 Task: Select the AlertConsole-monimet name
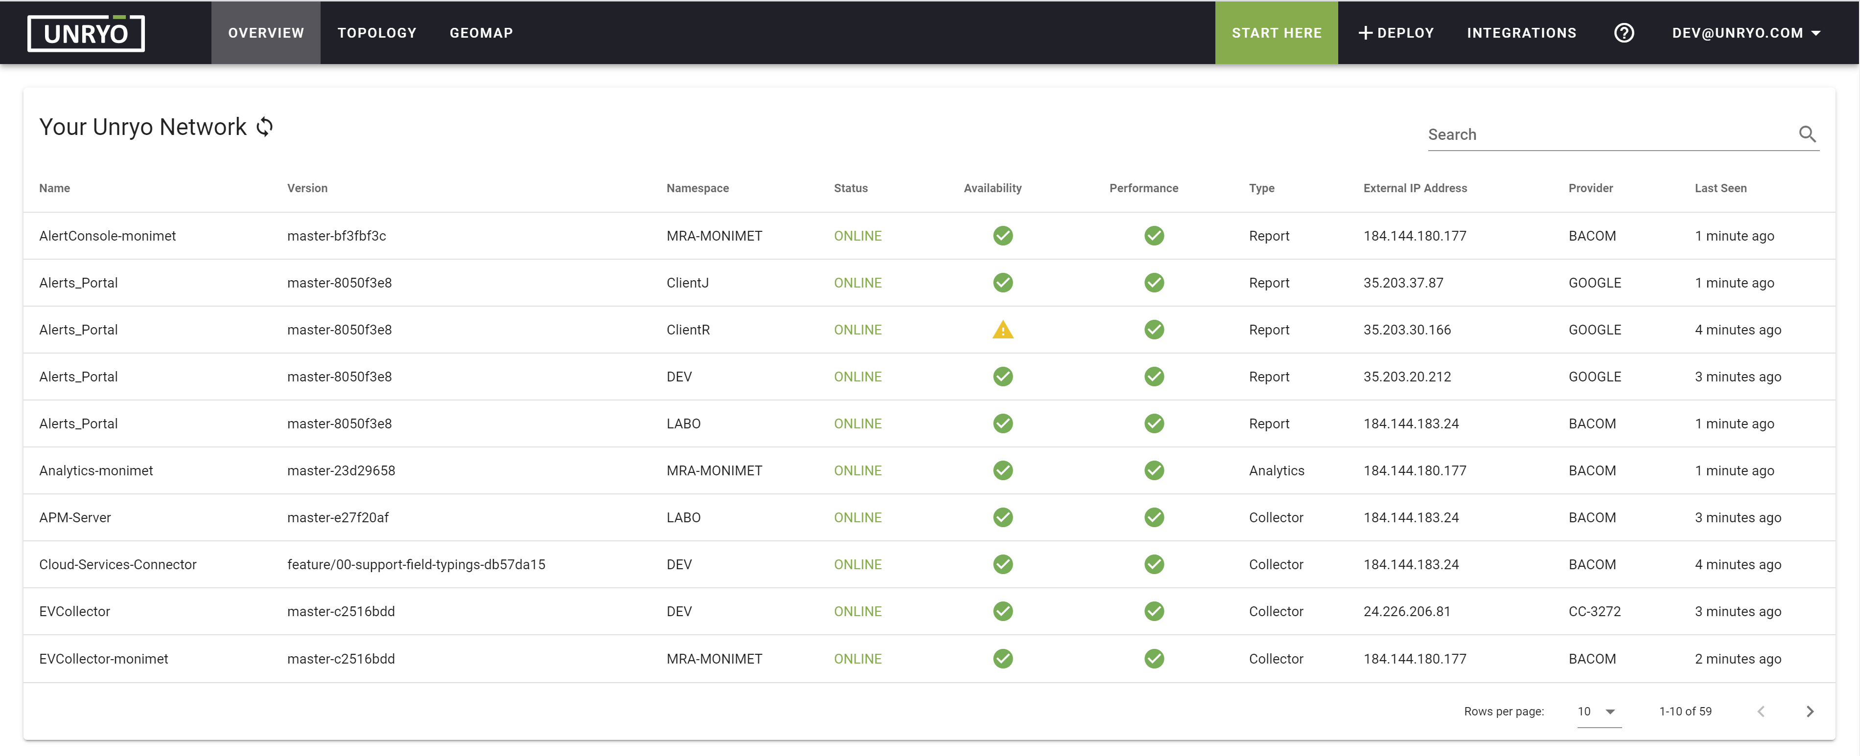[x=108, y=236]
